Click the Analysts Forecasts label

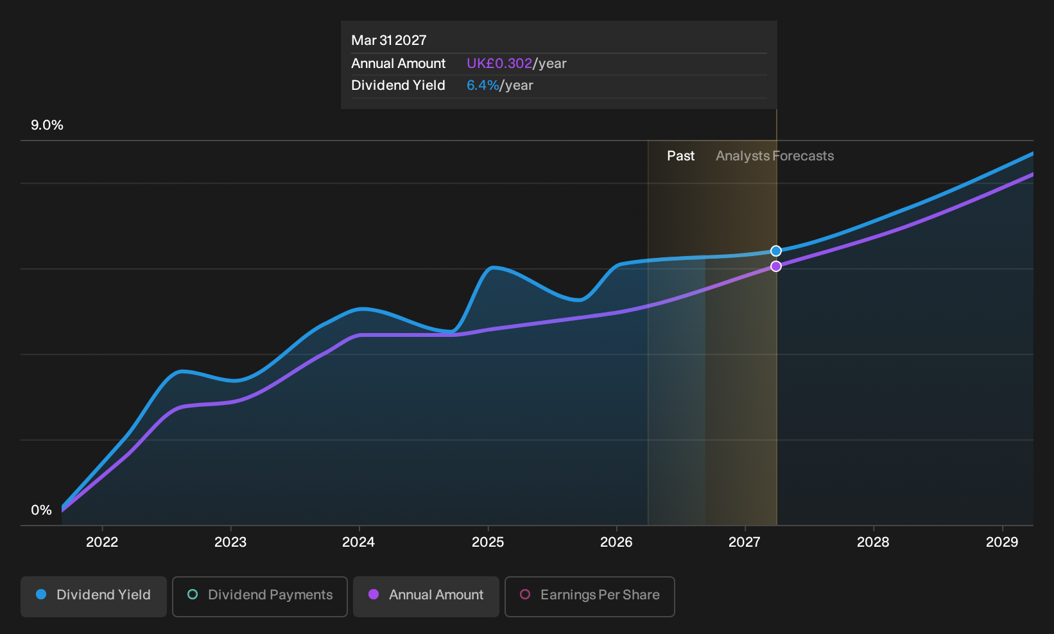[x=775, y=156]
